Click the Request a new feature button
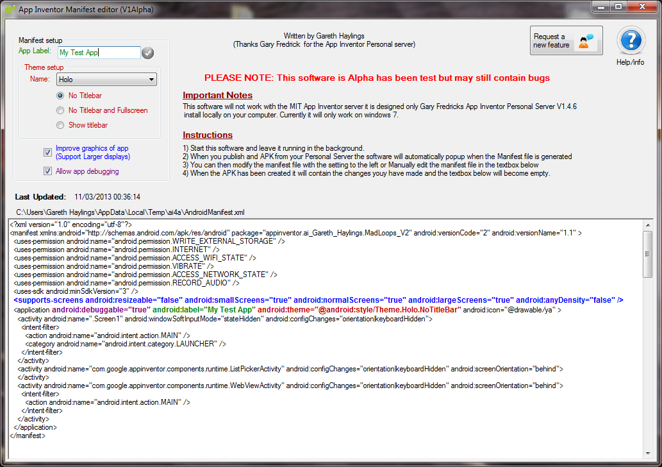Screen dimensions: 662x467 [566, 40]
